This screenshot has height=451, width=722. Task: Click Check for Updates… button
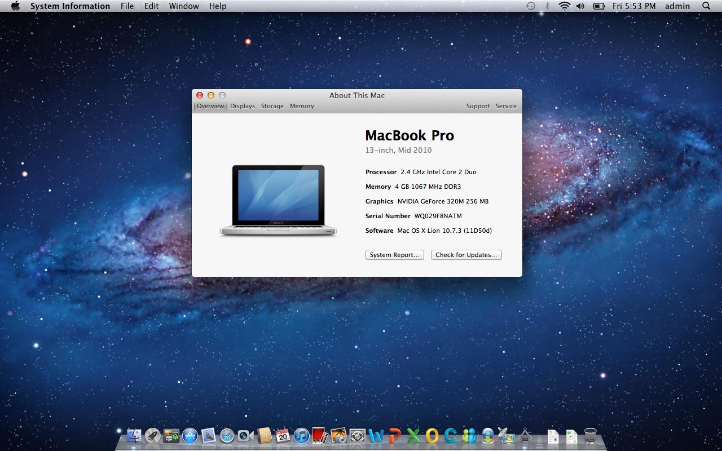[466, 255]
